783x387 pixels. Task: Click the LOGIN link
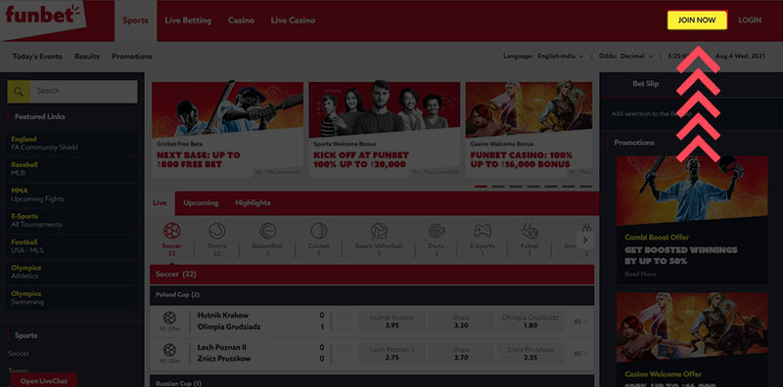[750, 21]
